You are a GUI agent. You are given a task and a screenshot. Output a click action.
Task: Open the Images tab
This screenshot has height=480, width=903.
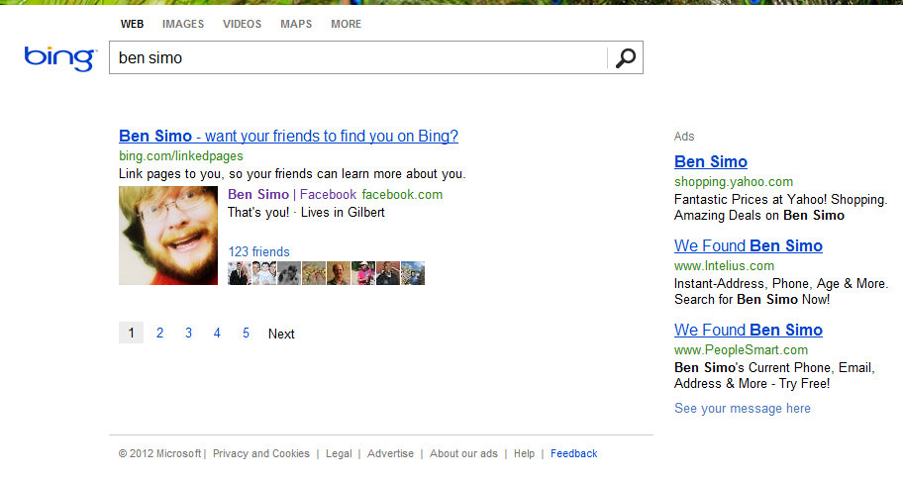(x=183, y=24)
